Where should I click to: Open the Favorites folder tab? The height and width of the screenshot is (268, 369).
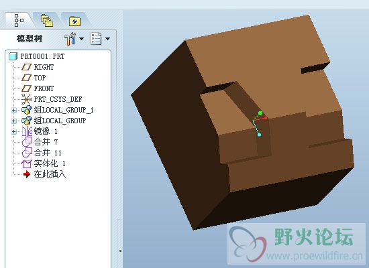[x=75, y=21]
